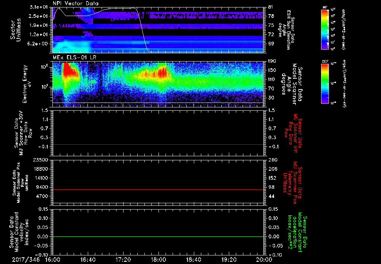
Task: Click the '81' sun elevation tick value
Action: point(271,7)
